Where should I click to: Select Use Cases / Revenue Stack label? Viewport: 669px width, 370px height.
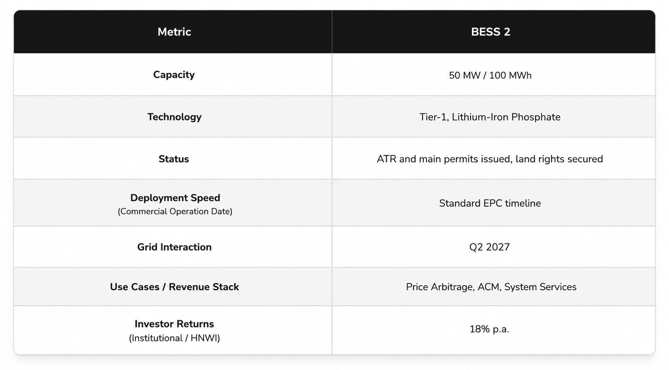point(174,287)
